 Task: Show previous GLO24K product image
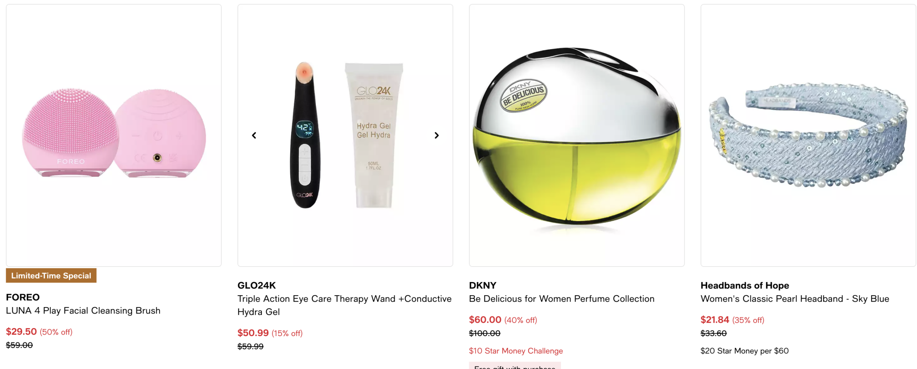[254, 135]
